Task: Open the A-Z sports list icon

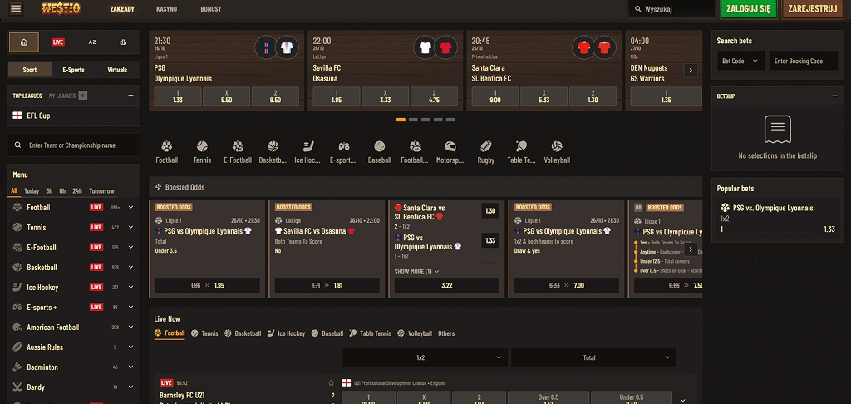Action: 92,42
